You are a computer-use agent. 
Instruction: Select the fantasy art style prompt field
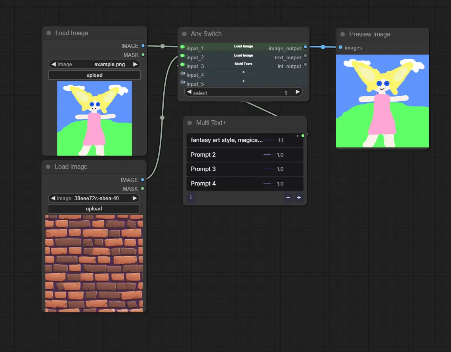coord(226,140)
